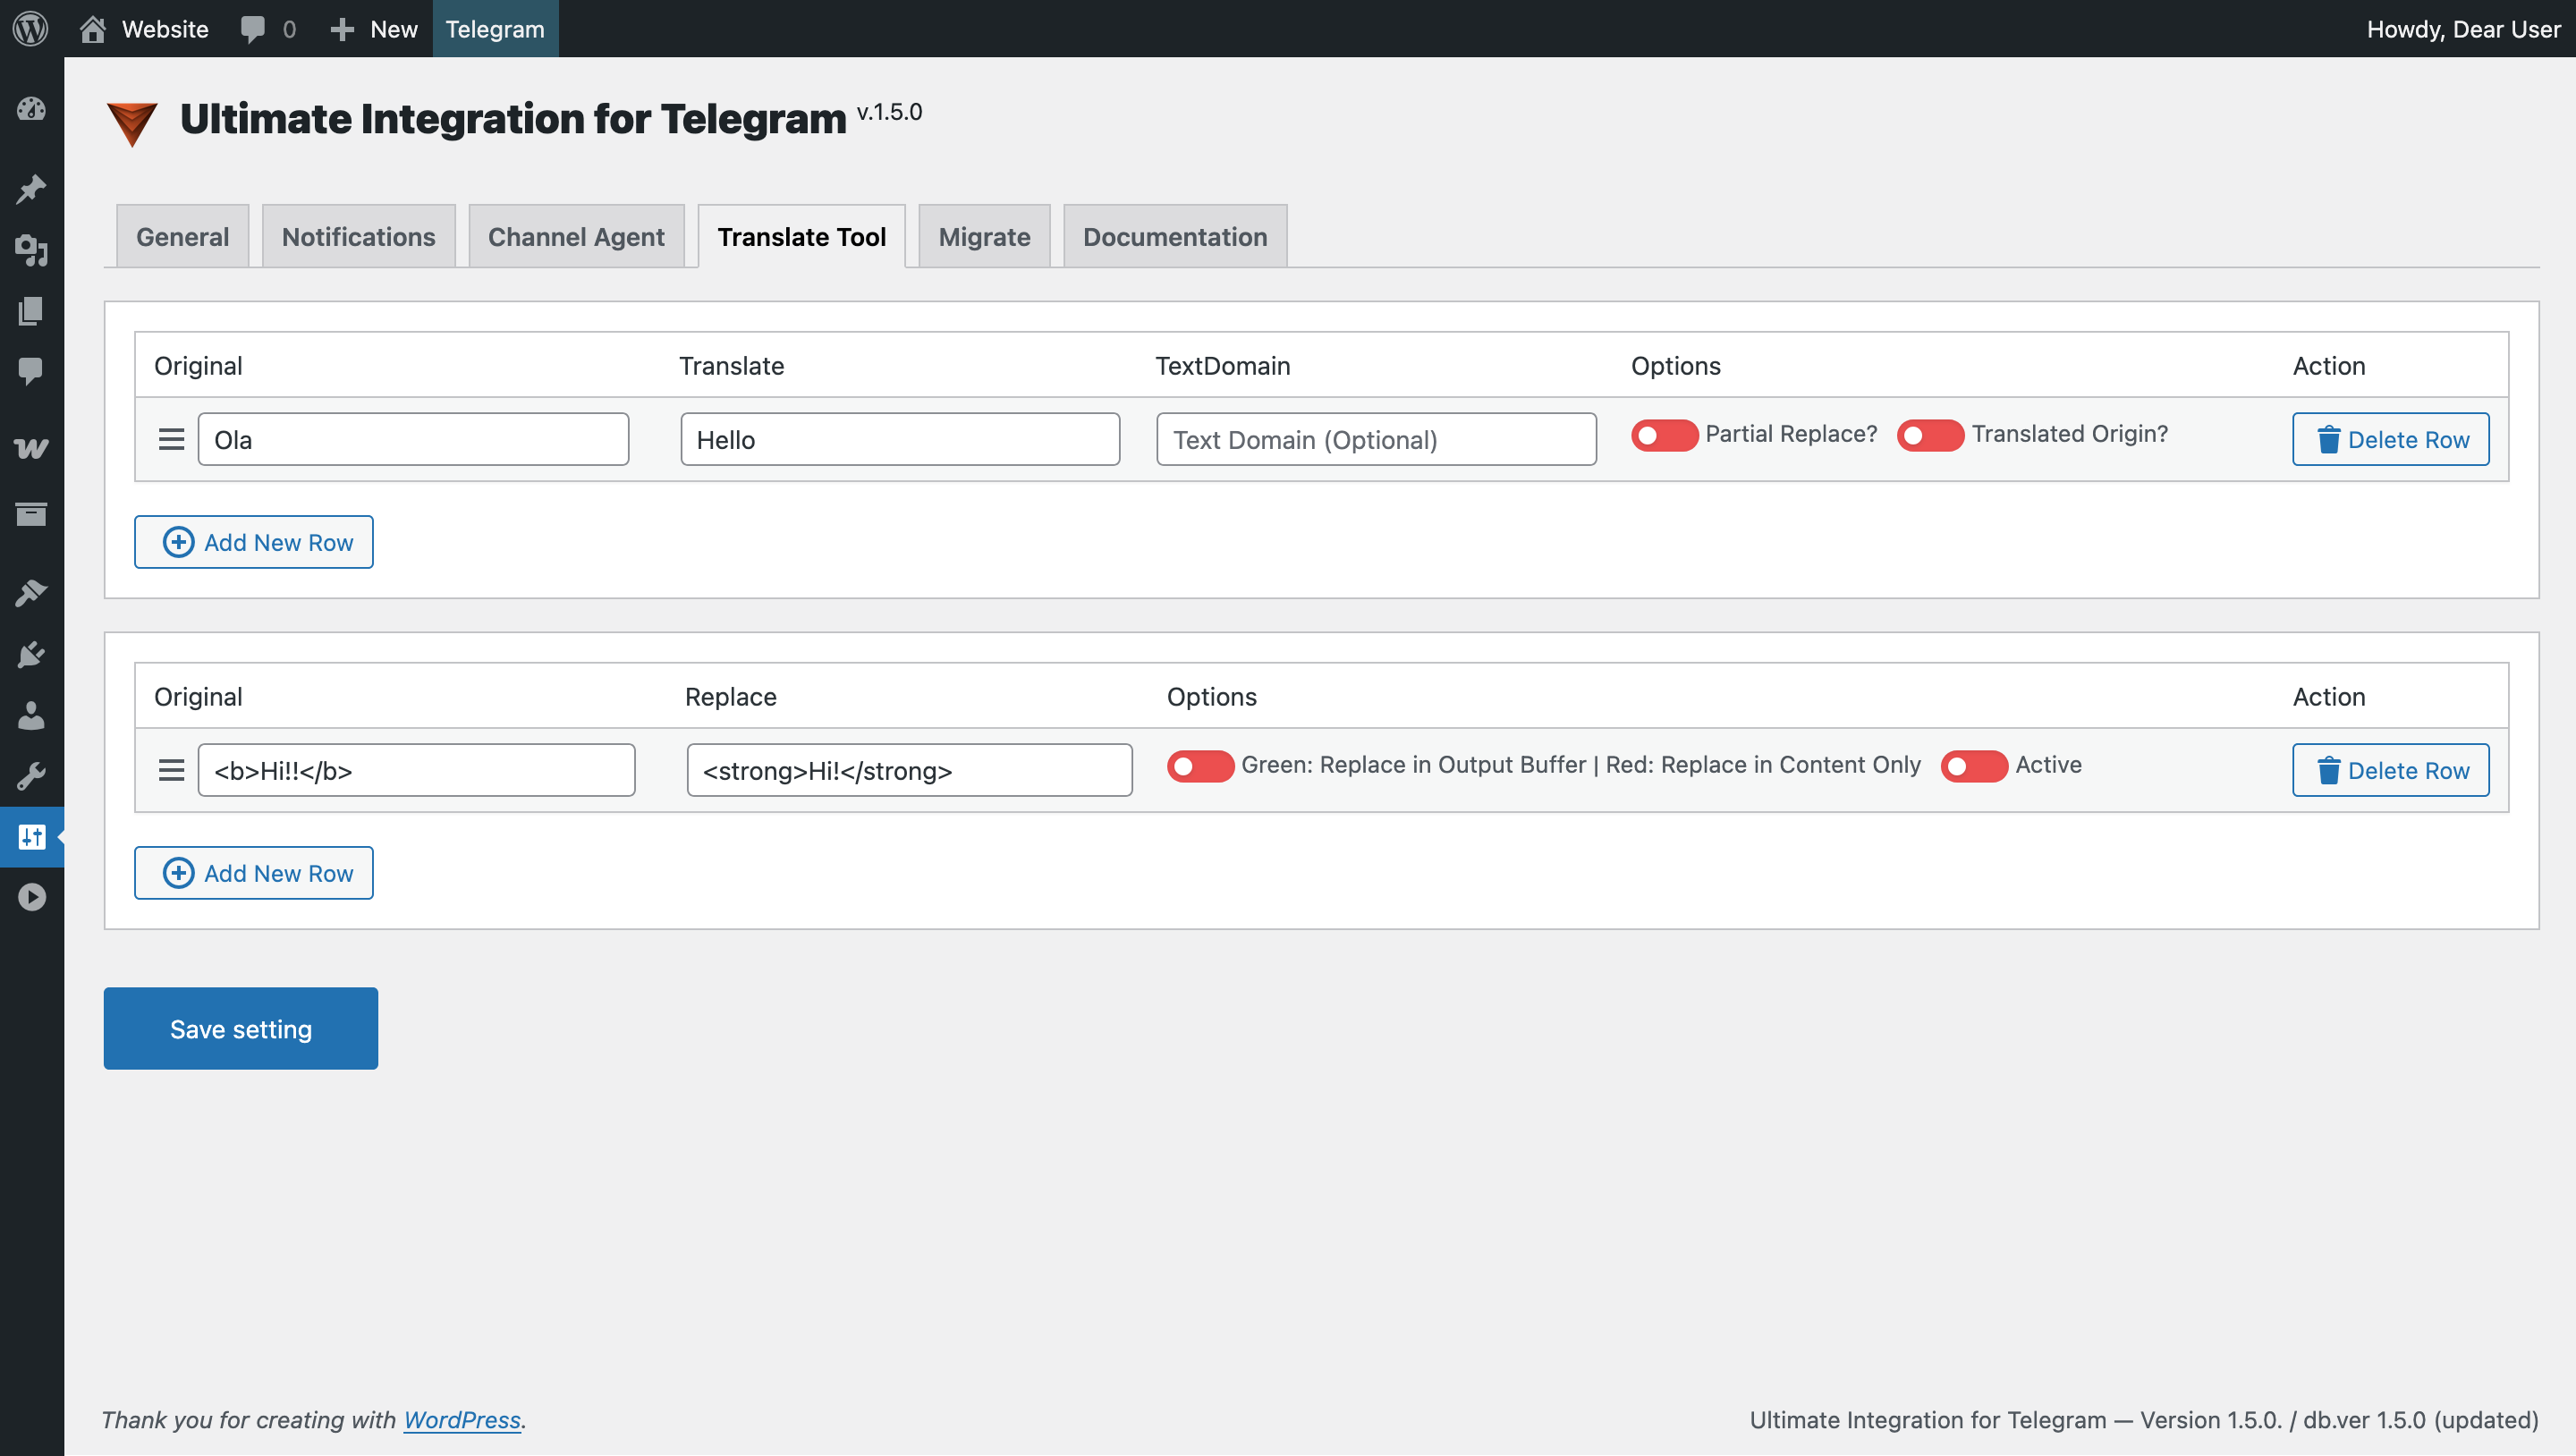
Task: Toggle the Partial Replace? switch
Action: pos(1664,435)
